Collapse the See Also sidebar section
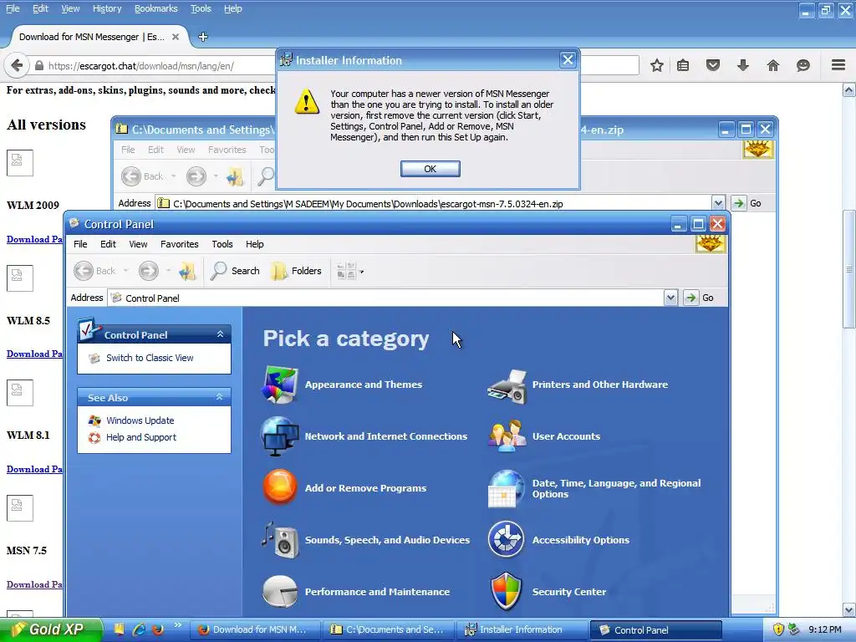This screenshot has width=856, height=642. tap(220, 397)
